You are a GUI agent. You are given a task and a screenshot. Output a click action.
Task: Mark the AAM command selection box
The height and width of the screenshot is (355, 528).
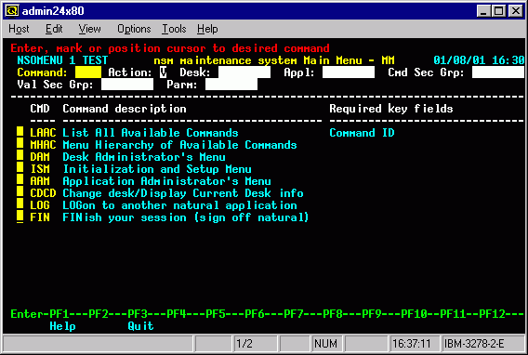20,180
